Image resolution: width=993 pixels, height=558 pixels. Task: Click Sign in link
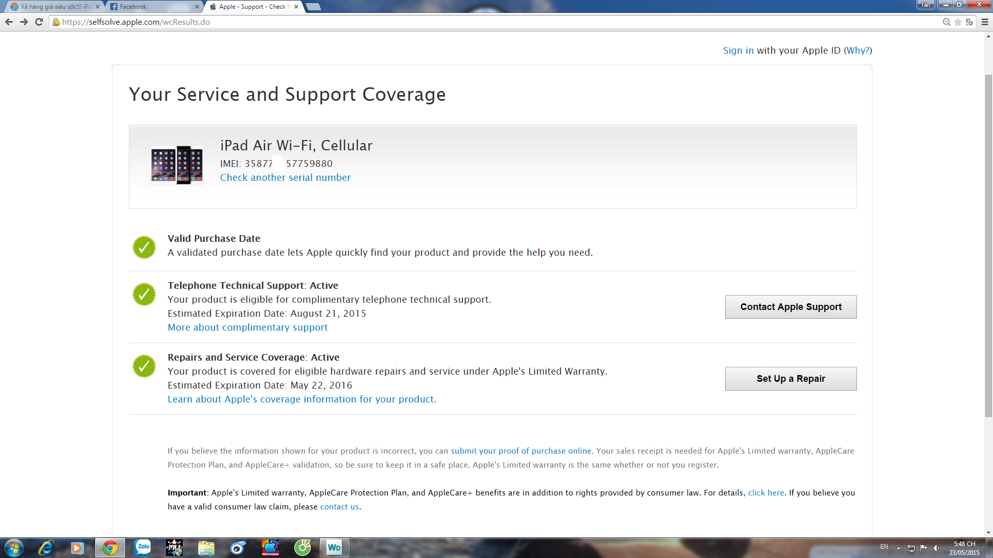[x=738, y=51]
